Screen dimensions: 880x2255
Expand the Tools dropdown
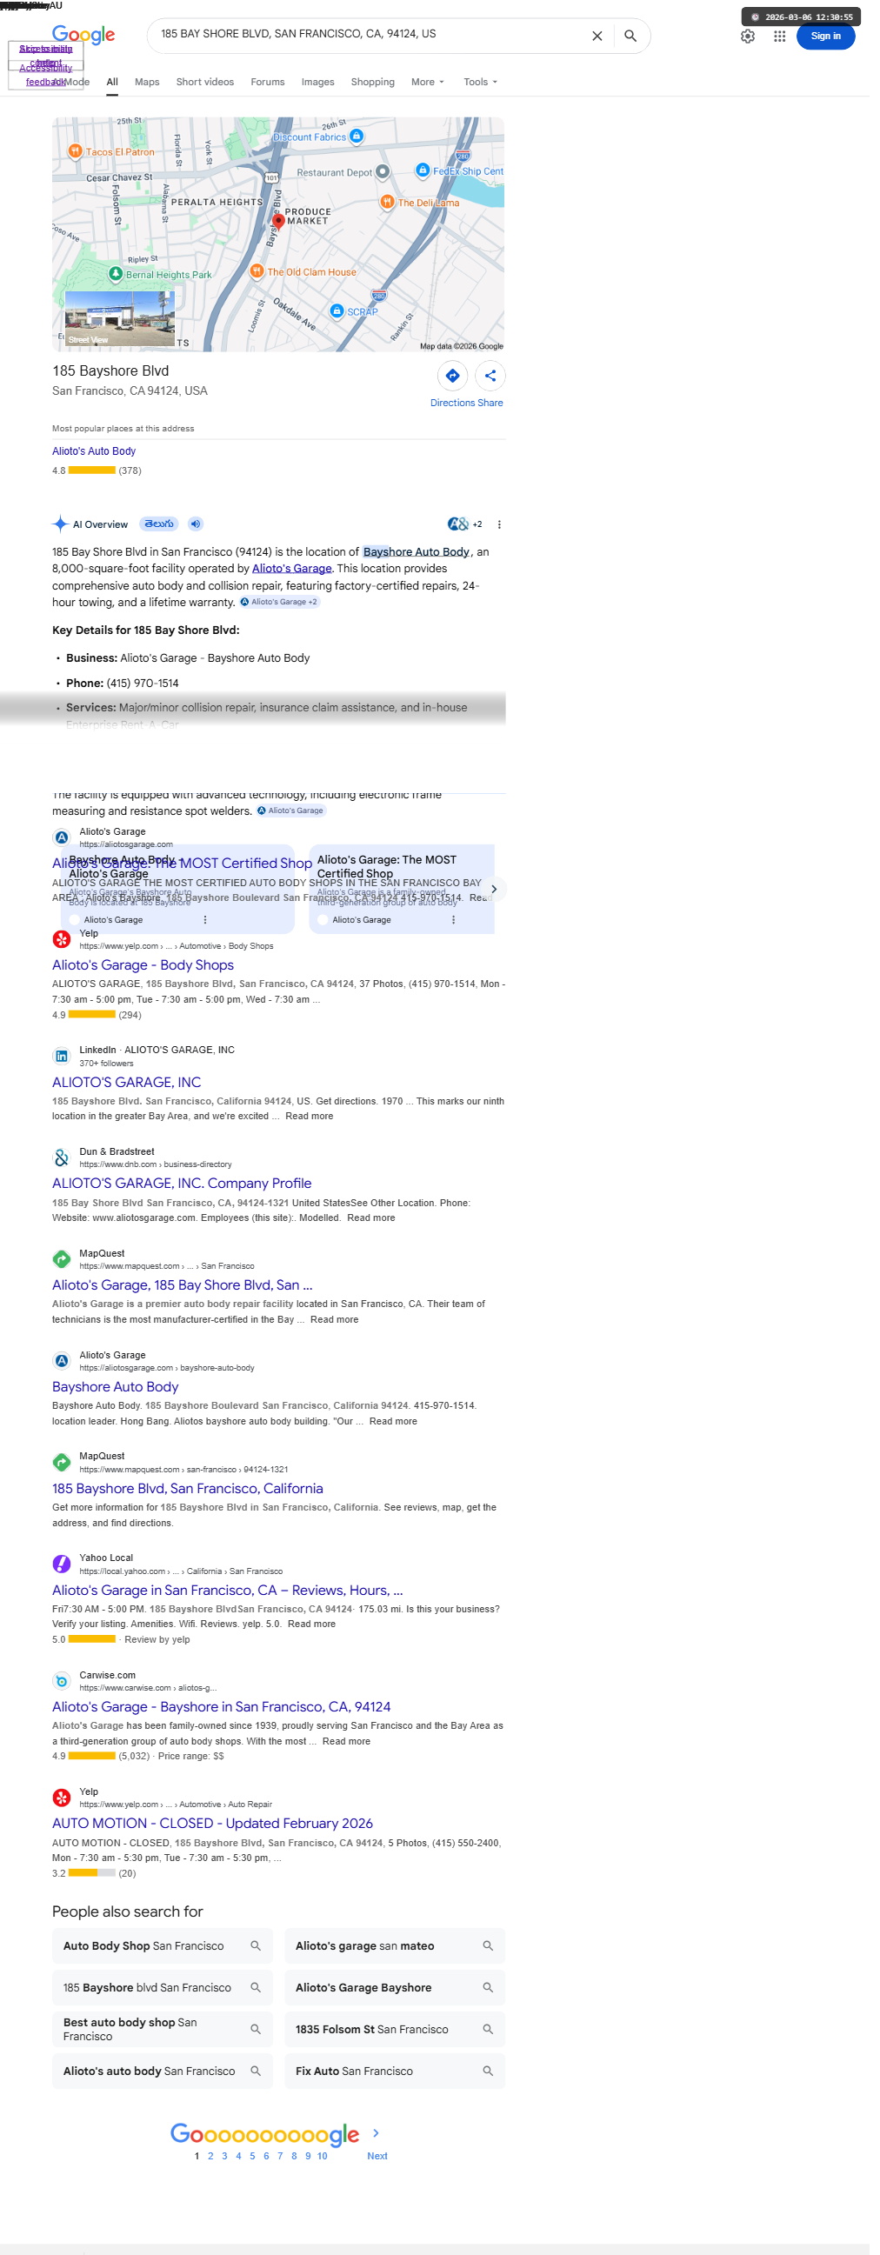pyautogui.click(x=481, y=83)
